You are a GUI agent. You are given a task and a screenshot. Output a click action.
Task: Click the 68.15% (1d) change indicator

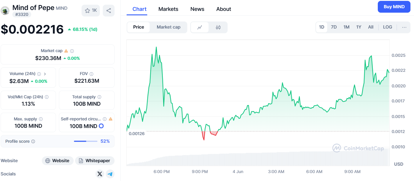point(82,29)
